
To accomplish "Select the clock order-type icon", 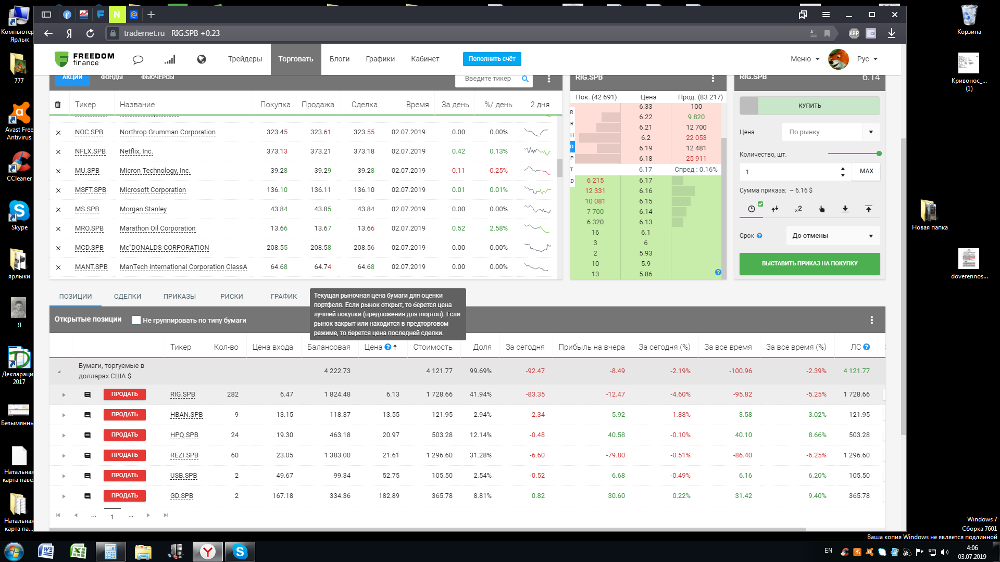I will (x=752, y=209).
